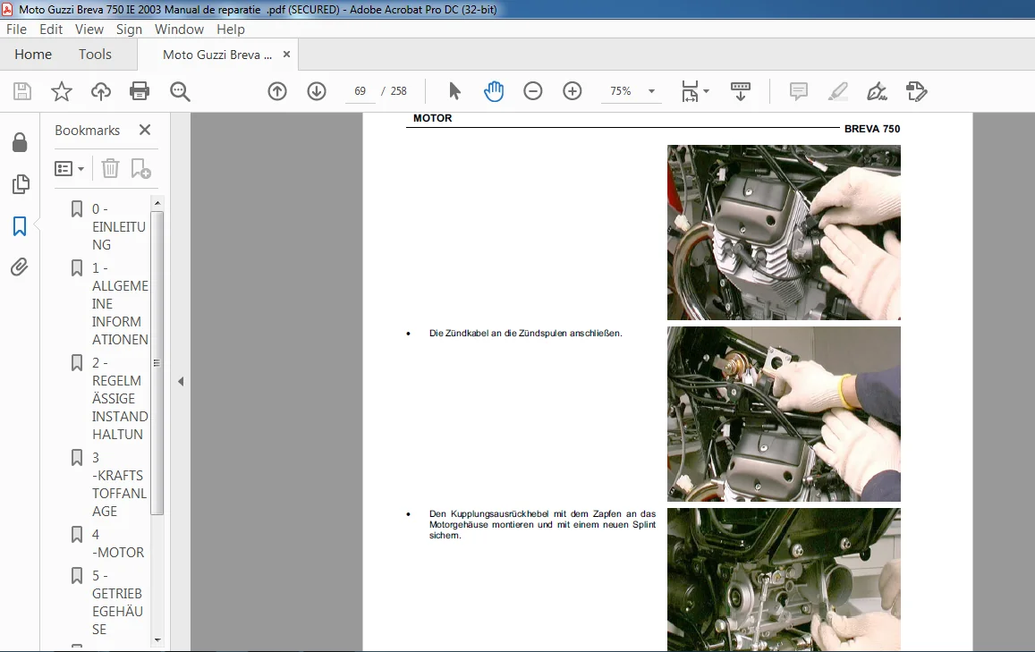The height and width of the screenshot is (652, 1035).
Task: Delete selected bookmark trash icon
Action: (110, 169)
